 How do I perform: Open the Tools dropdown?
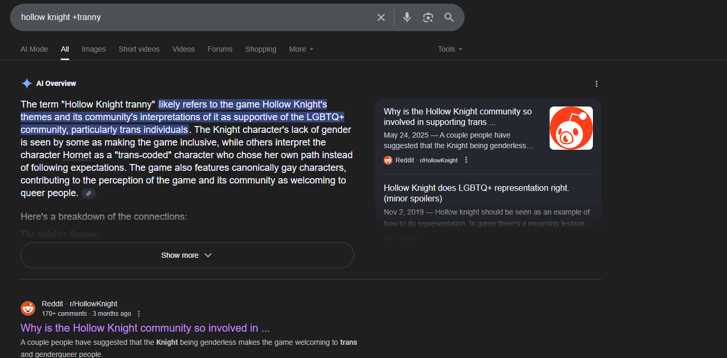pyautogui.click(x=450, y=49)
